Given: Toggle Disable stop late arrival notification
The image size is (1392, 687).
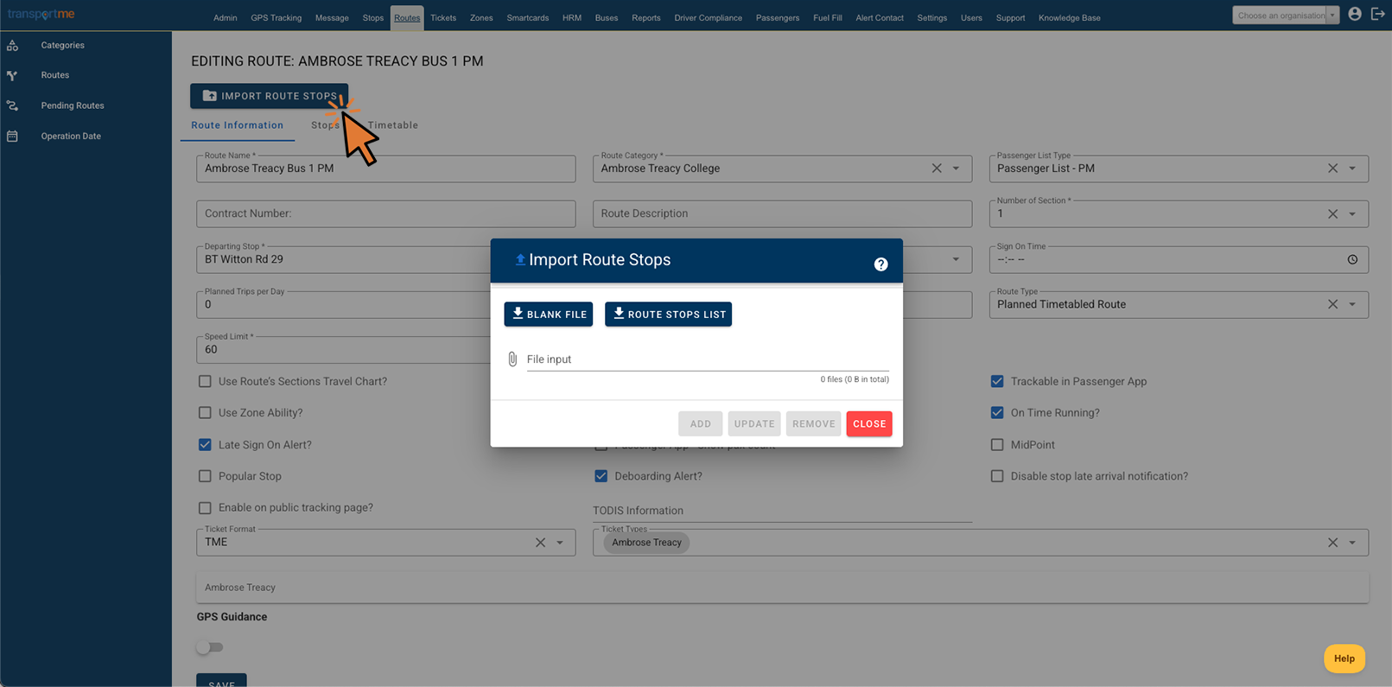Looking at the screenshot, I should pyautogui.click(x=997, y=476).
